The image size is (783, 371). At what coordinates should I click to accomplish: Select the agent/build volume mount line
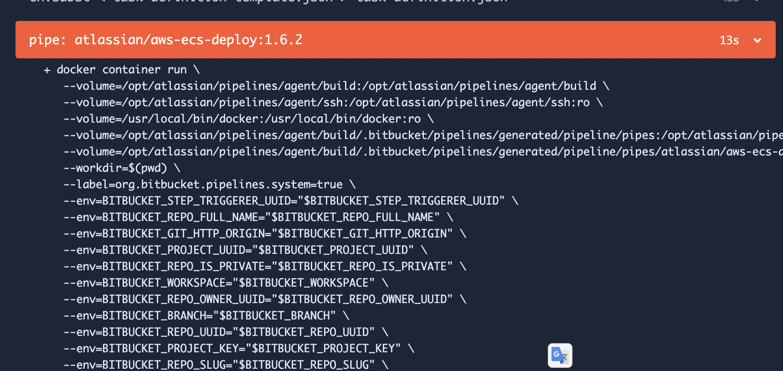coord(336,86)
